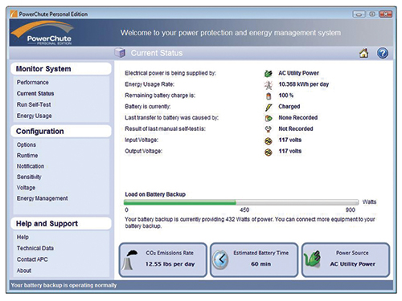This screenshot has width=402, height=301.
Task: Open help via blue question mark icon
Action: click(x=383, y=53)
